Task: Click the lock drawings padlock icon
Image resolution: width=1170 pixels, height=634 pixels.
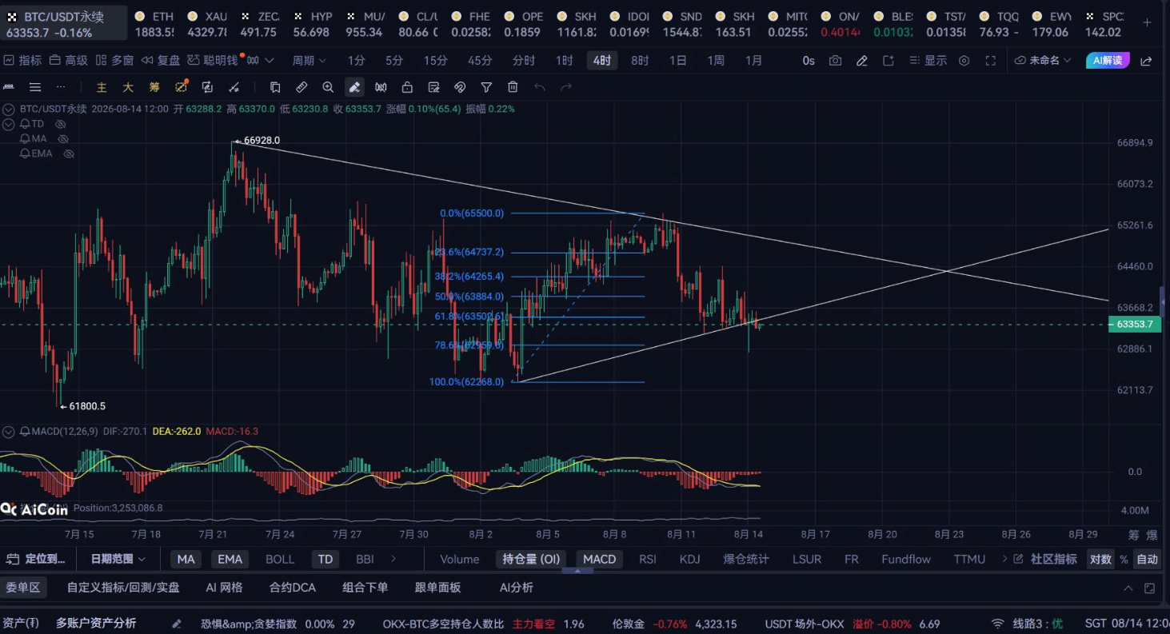Action: tap(407, 87)
